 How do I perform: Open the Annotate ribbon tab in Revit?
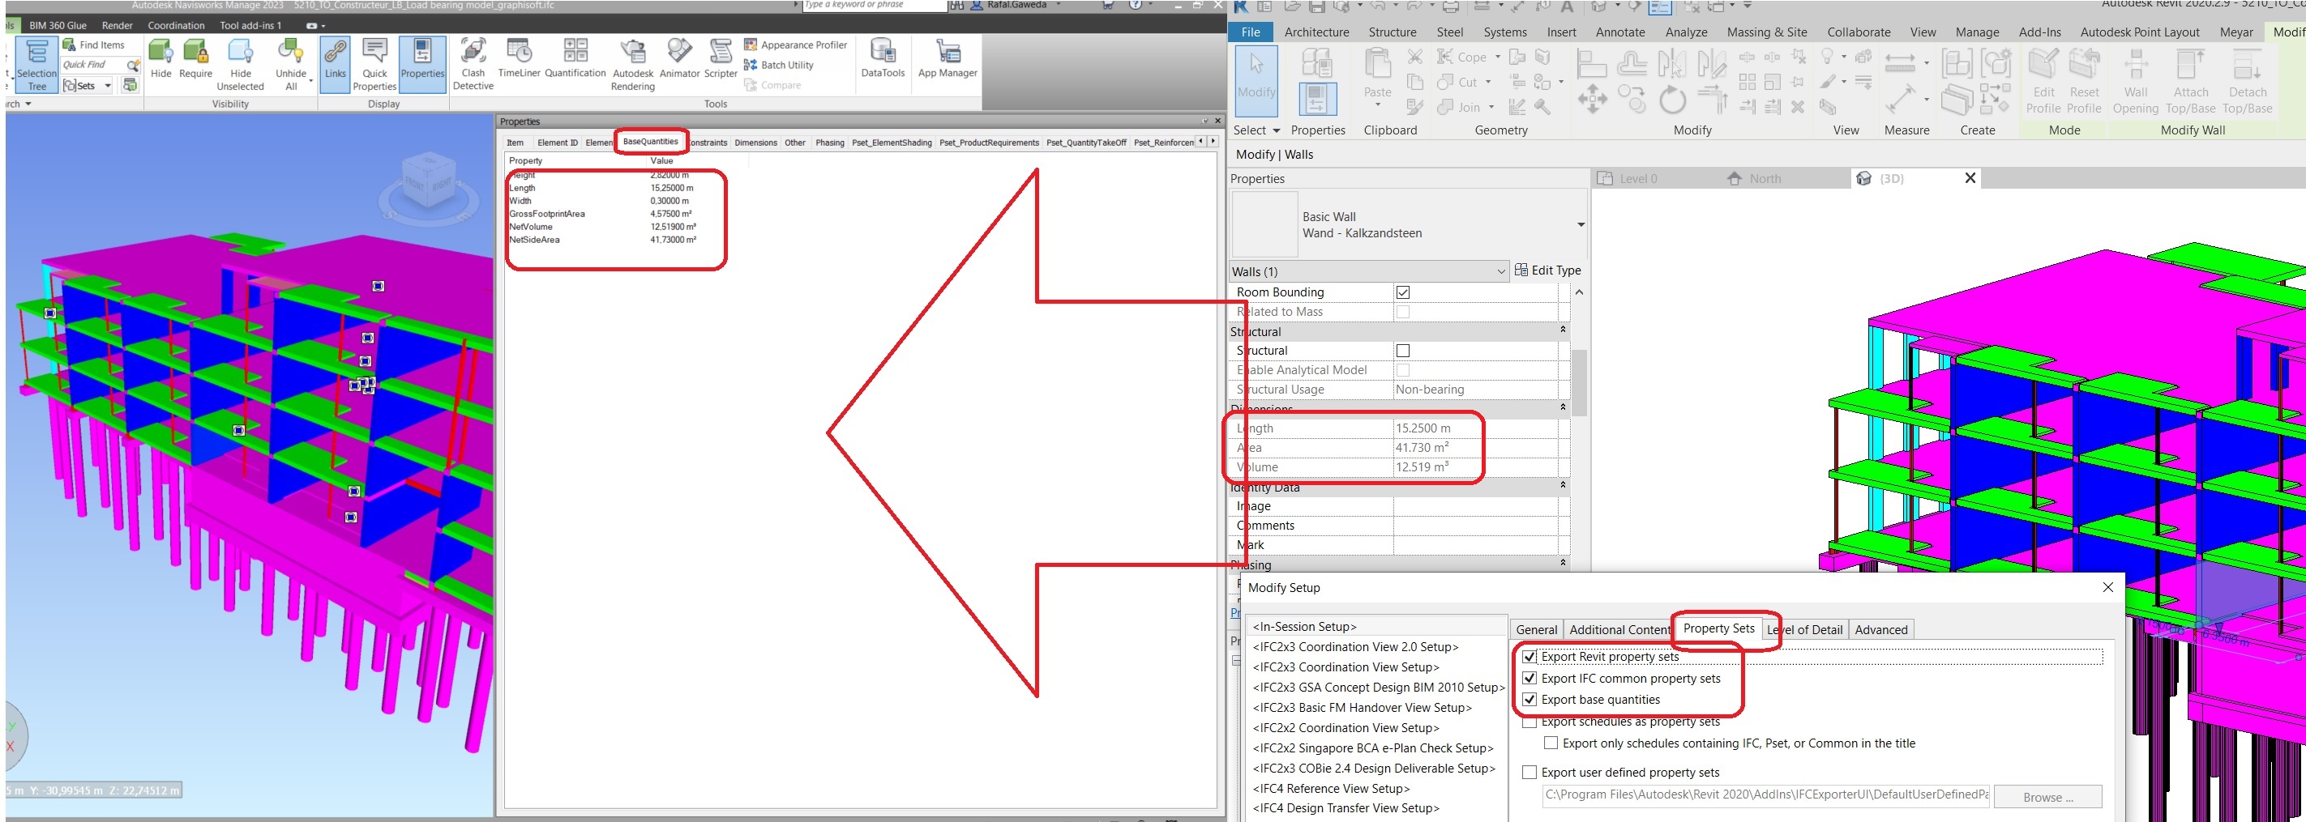pyautogui.click(x=1619, y=32)
